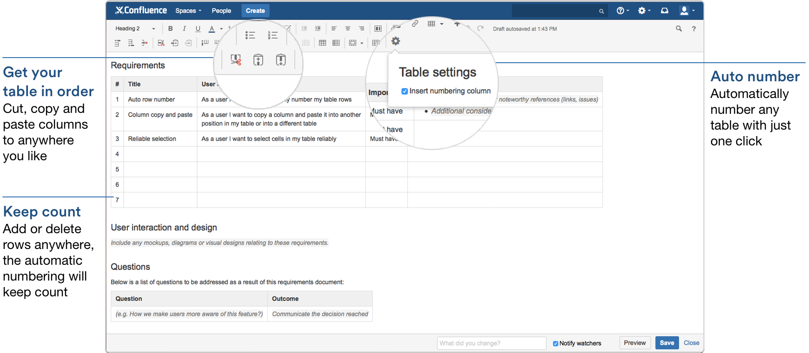Open the notifications tray icon

click(x=664, y=11)
